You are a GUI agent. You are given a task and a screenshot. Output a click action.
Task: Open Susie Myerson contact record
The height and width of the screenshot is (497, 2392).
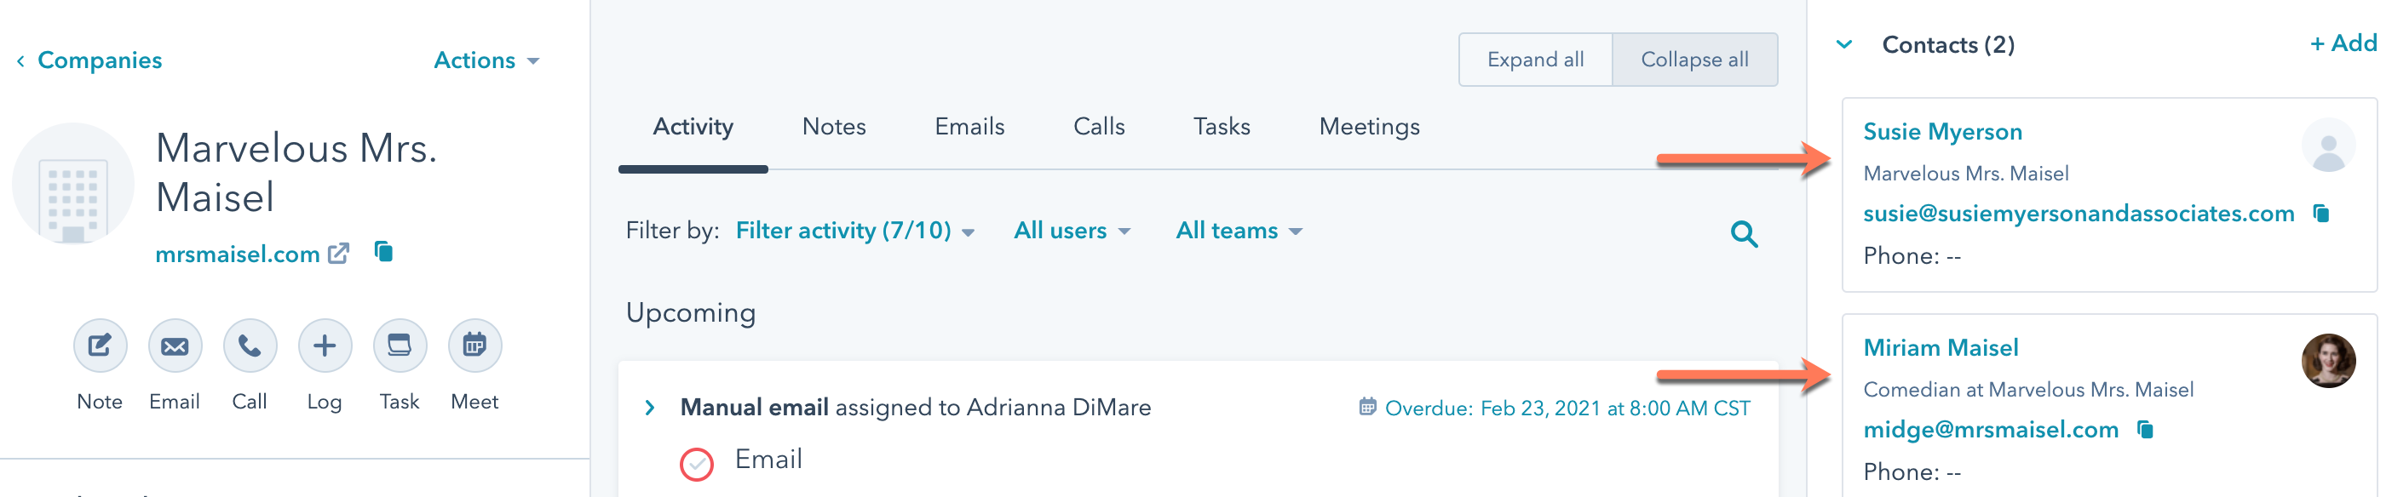1942,132
